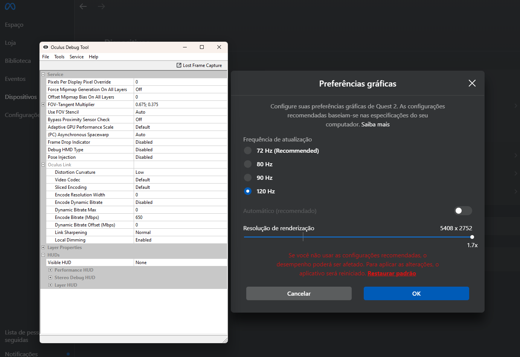This screenshot has height=357, width=520.
Task: Open the Saiba mais link
Action: coord(375,125)
